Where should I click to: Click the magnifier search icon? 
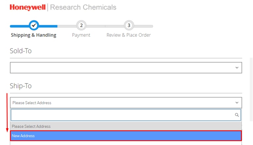237,115
